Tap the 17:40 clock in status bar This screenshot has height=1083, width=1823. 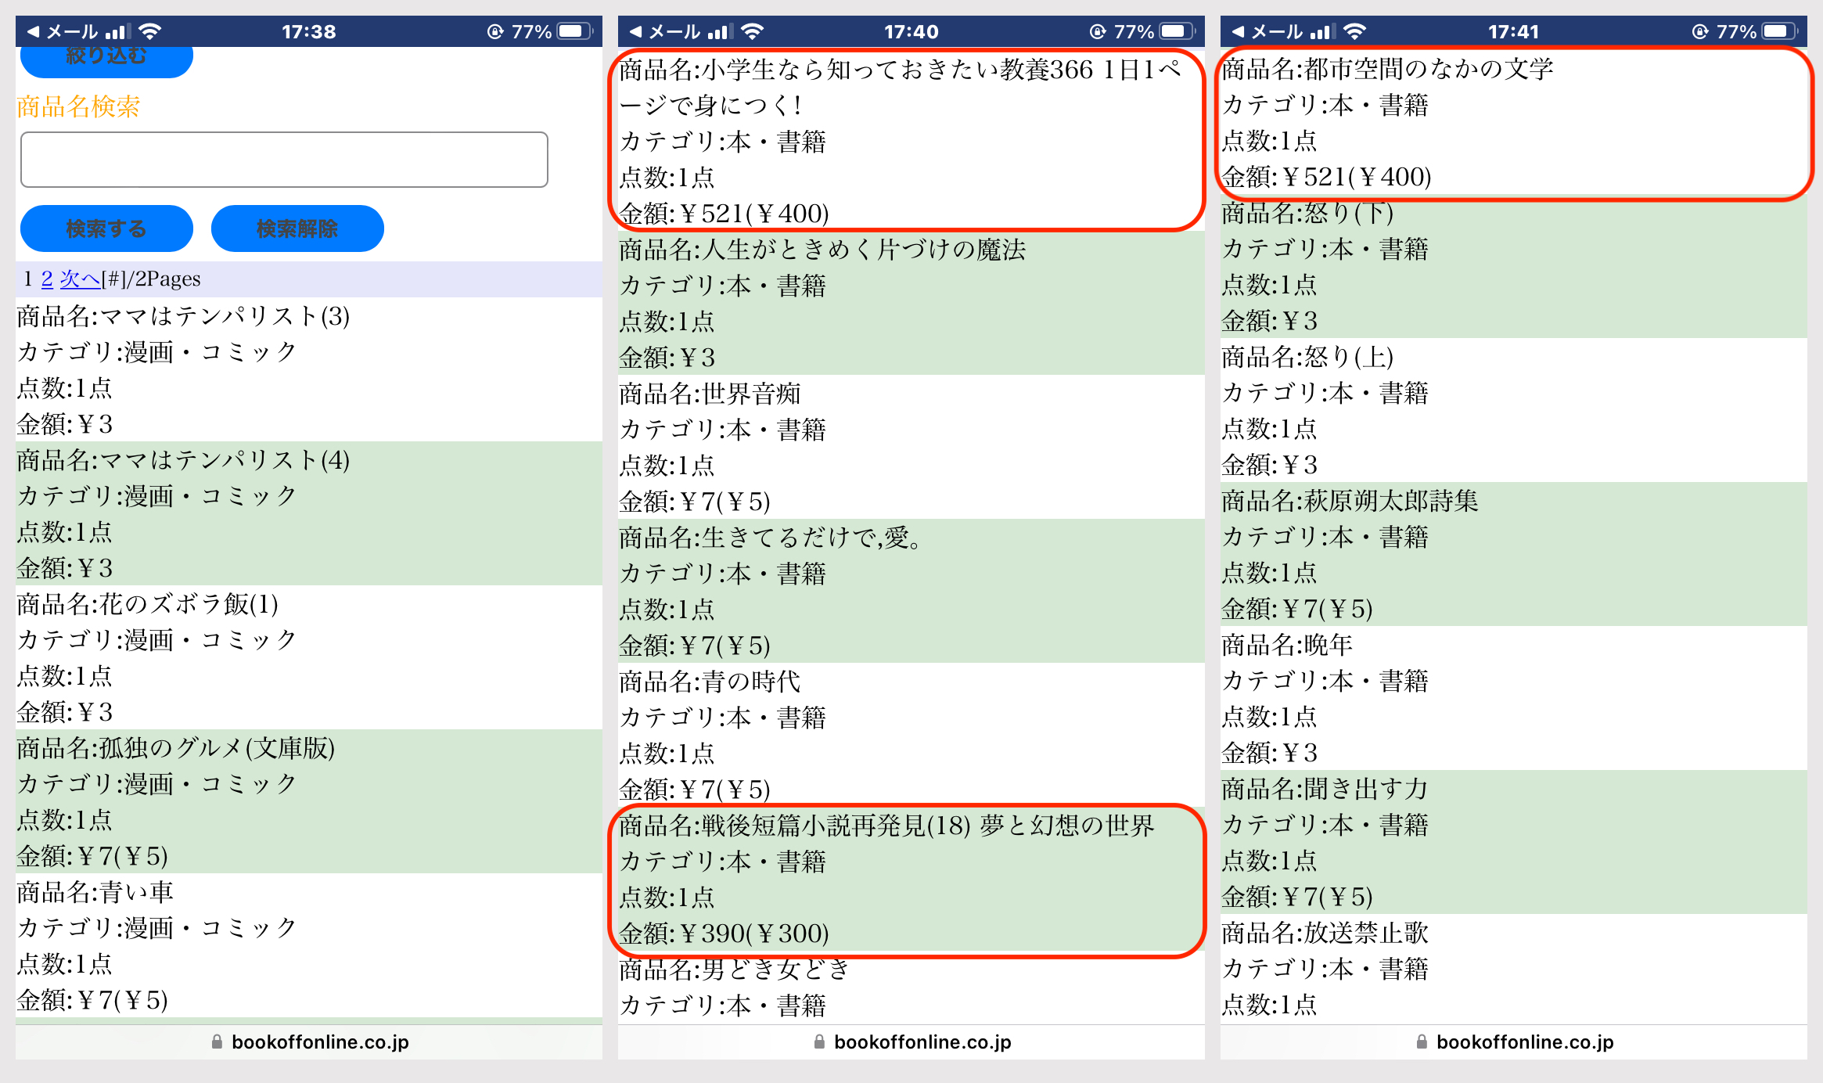911,32
